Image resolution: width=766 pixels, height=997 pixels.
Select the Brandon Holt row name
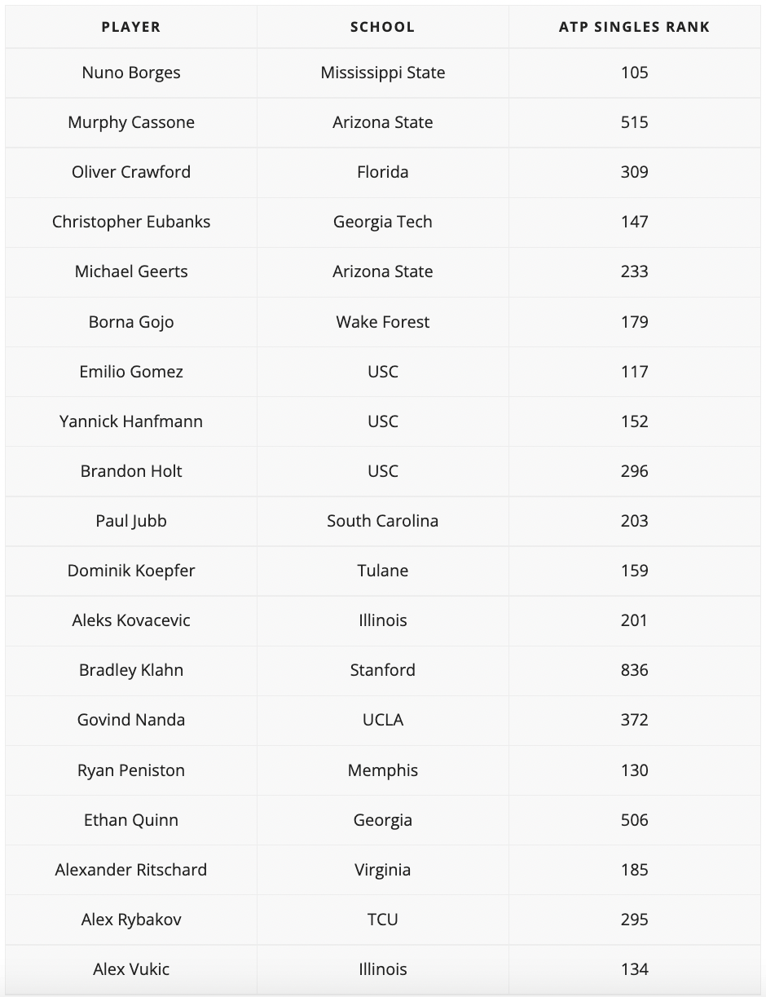tap(131, 470)
